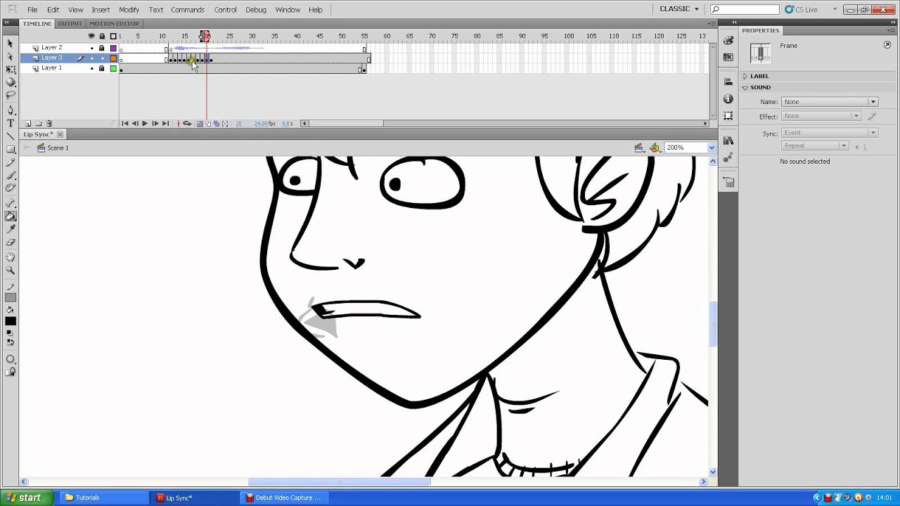The image size is (900, 506).
Task: Toggle Layer 3 orange outline square
Action: [113, 58]
